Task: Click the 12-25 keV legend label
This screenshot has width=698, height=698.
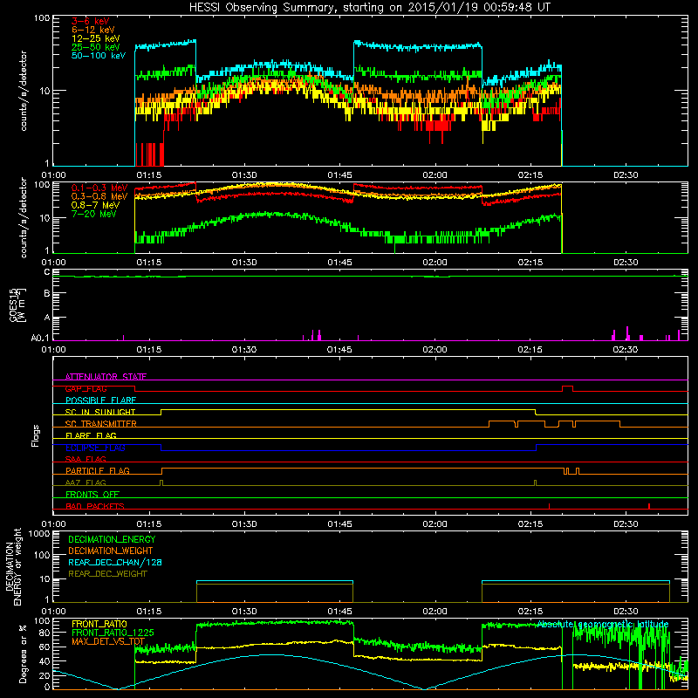Action: point(95,38)
